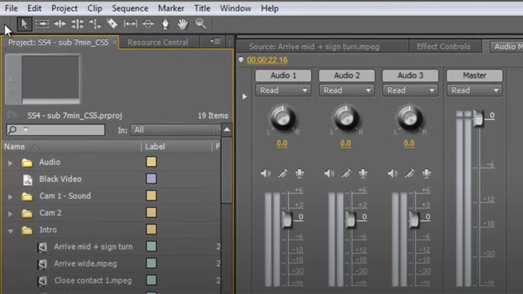Open the Sequence menu
523x294 pixels.
[x=130, y=8]
